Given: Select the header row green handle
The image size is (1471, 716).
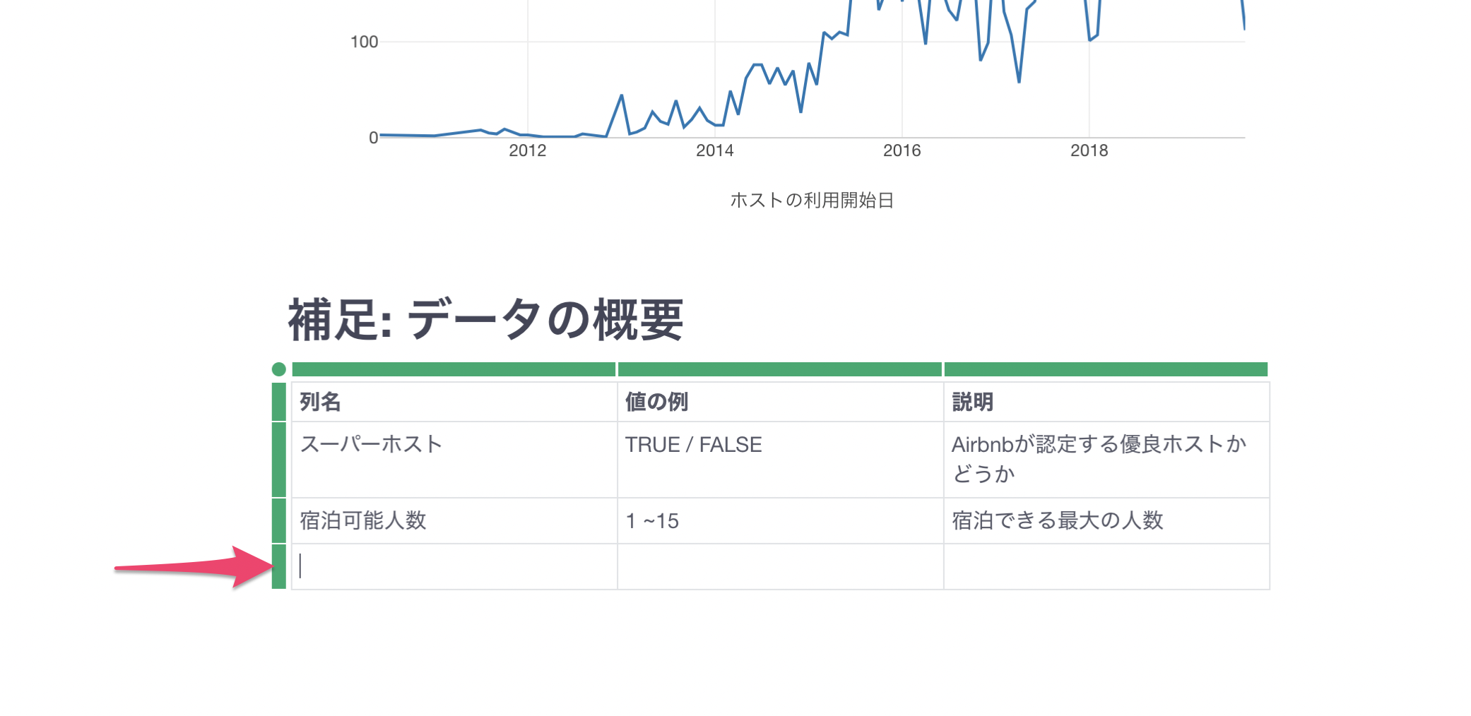Looking at the screenshot, I should point(278,402).
